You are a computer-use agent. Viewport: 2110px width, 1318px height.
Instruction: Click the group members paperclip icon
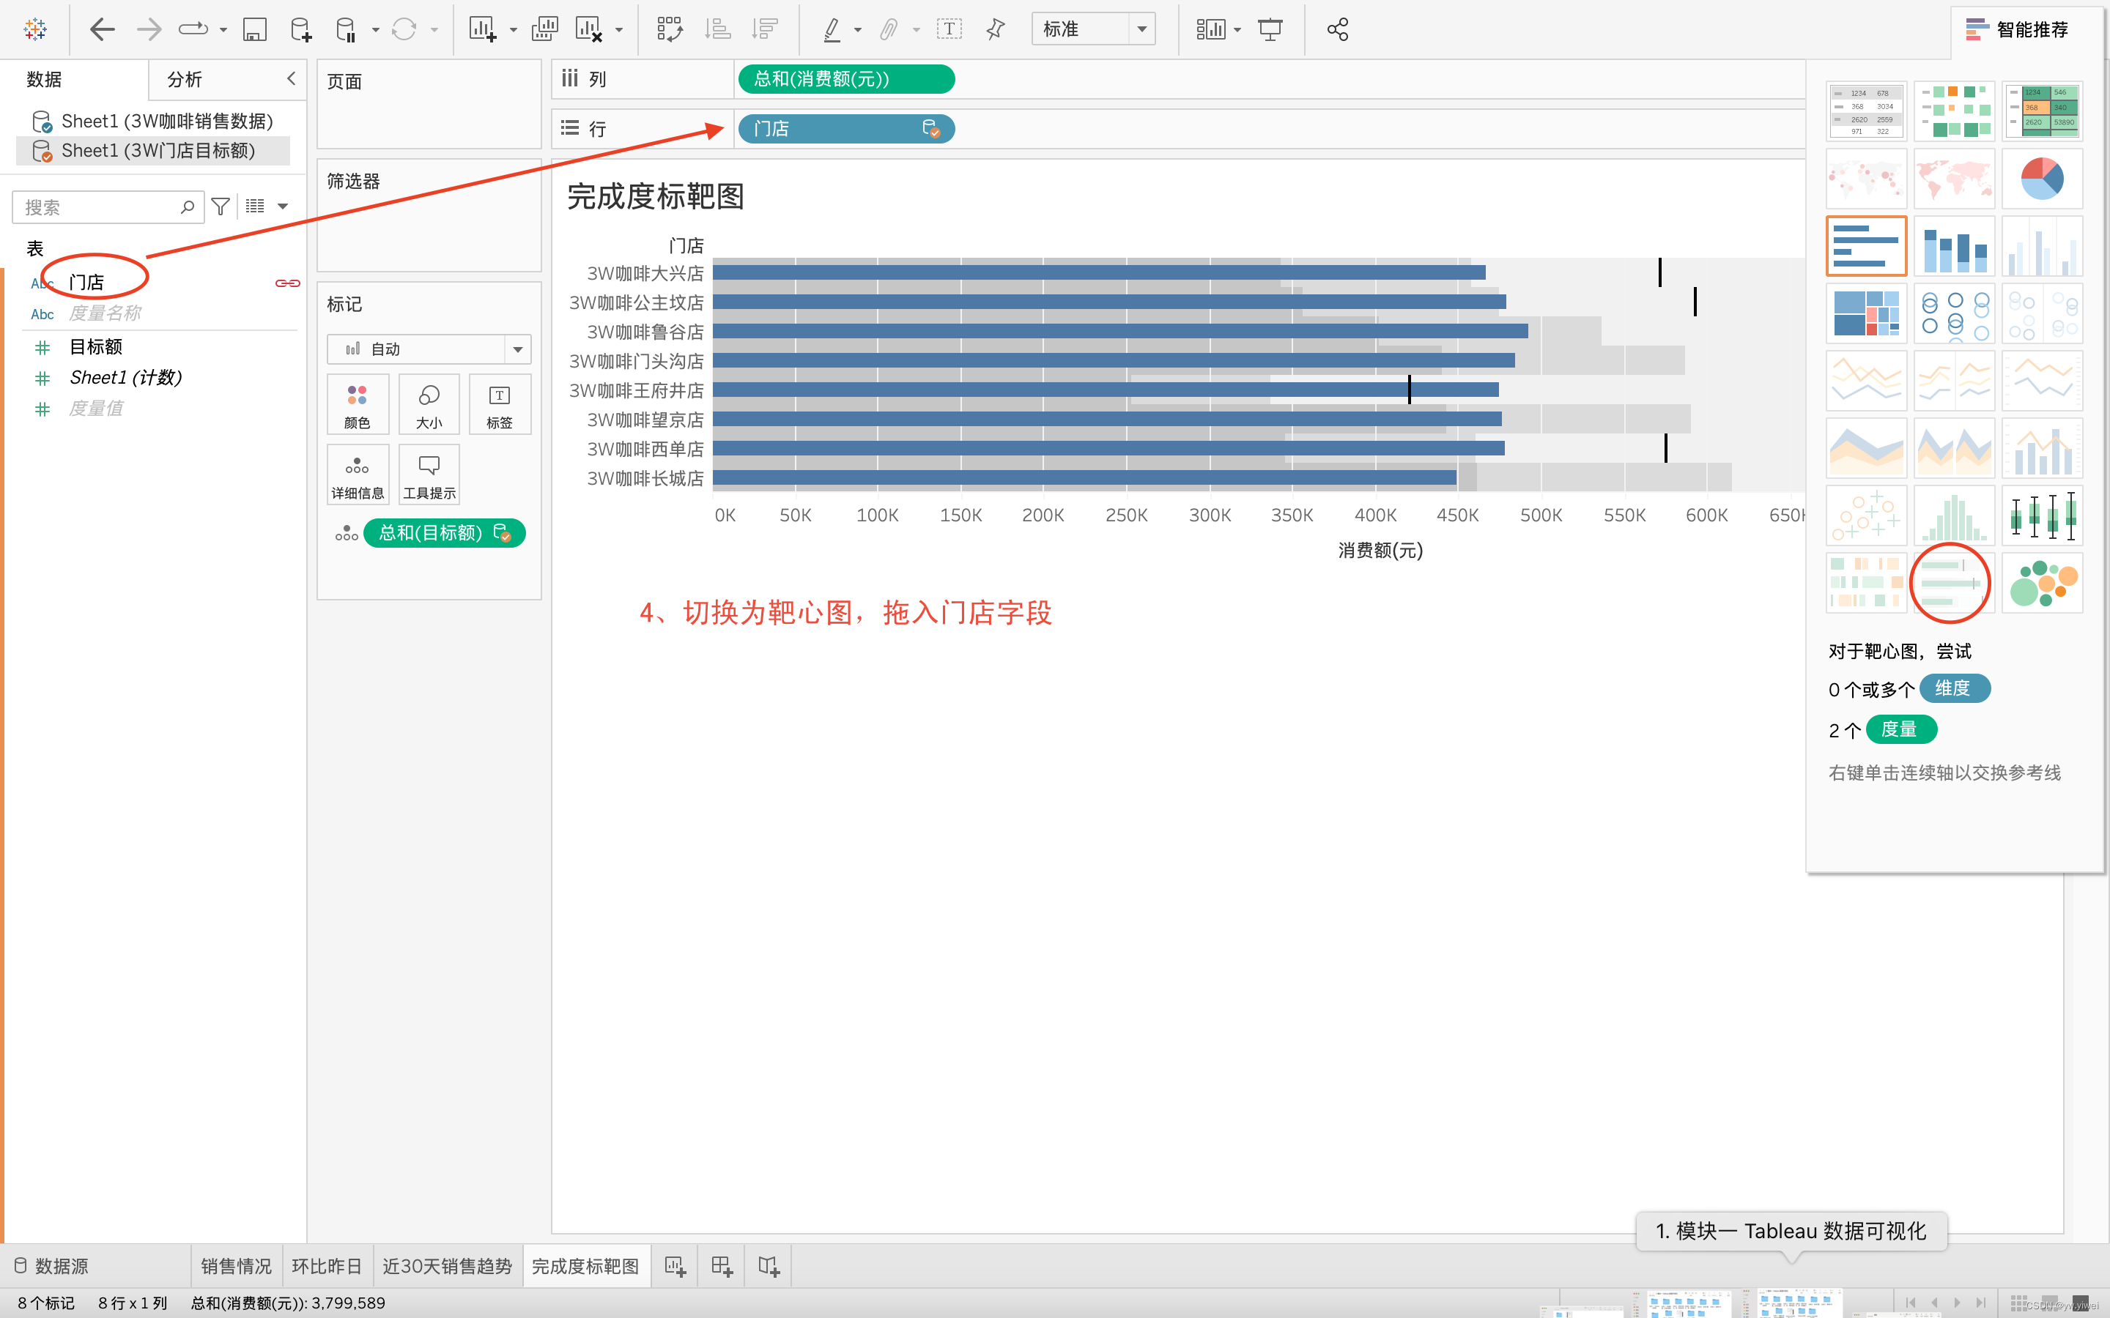[889, 29]
